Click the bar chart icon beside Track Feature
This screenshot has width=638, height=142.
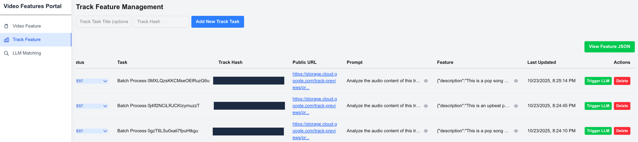6,40
